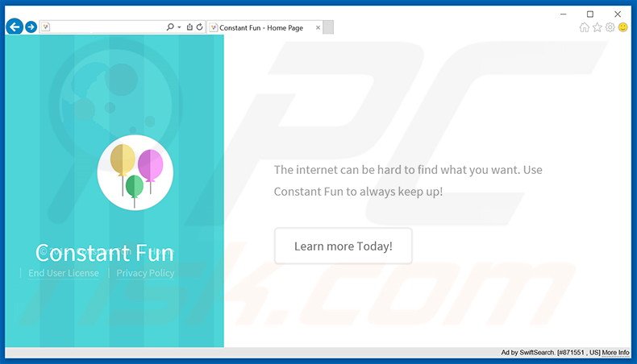This screenshot has width=637, height=364.
Task: Click the Constant Fun title text
Action: pyautogui.click(x=104, y=253)
